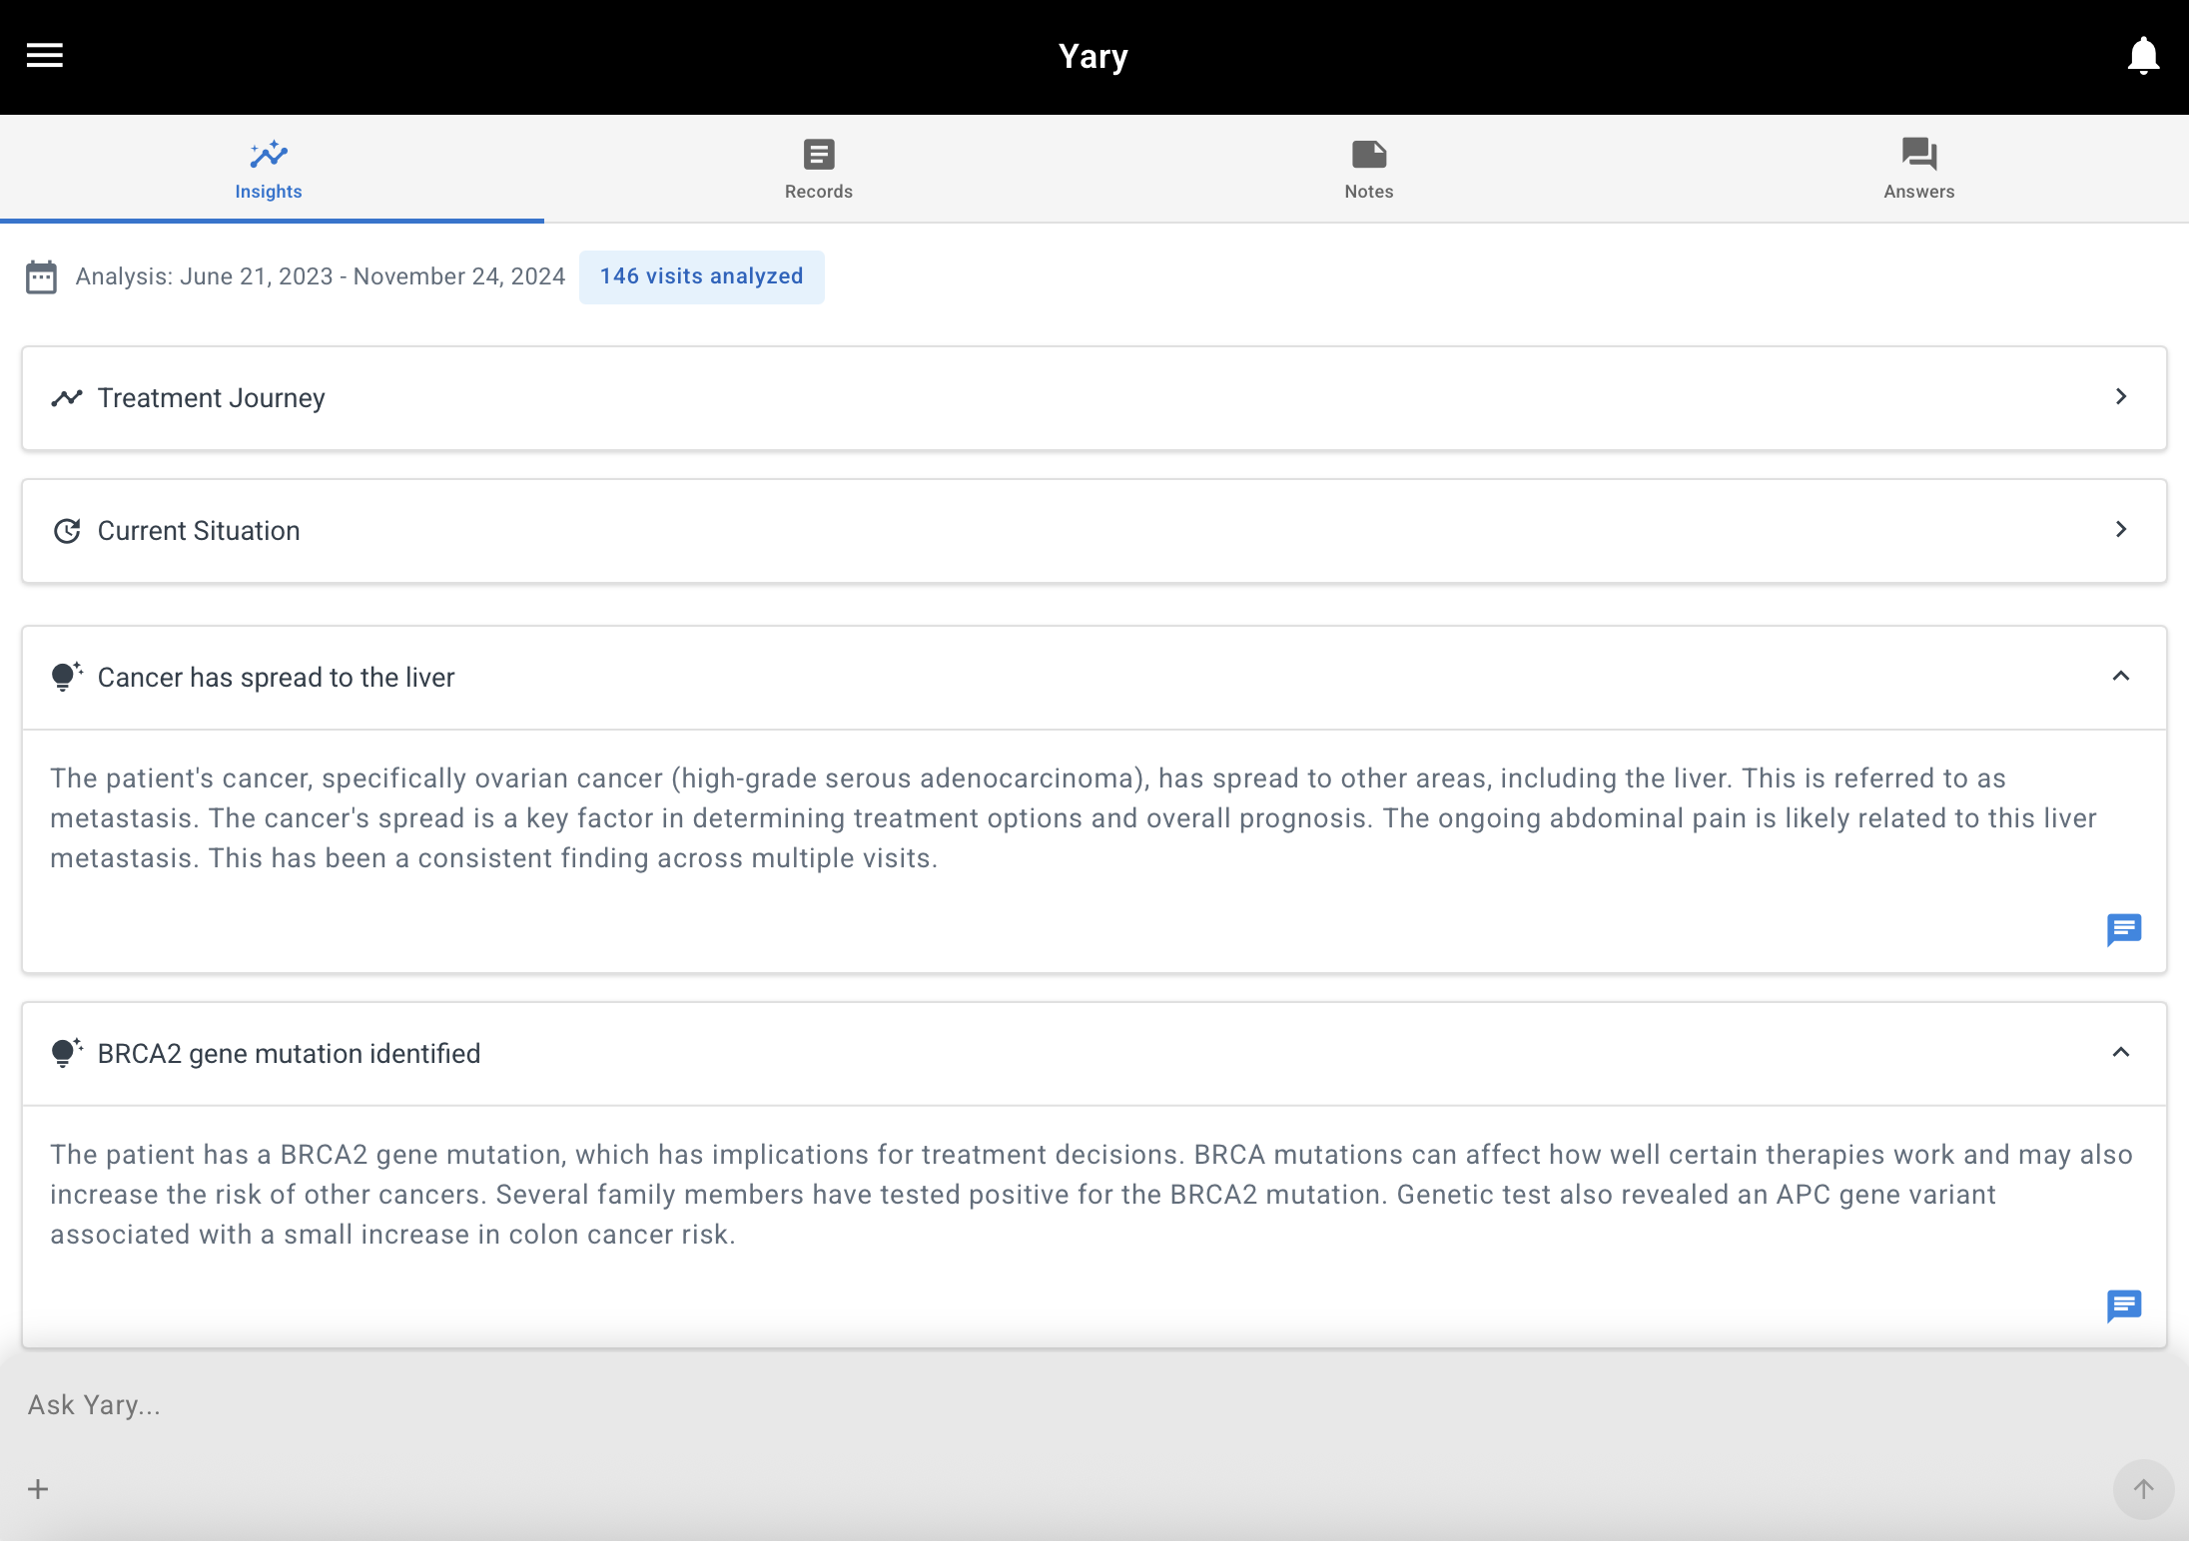Collapse the Cancer has spread to liver card
The width and height of the screenshot is (2189, 1541).
(x=2121, y=677)
